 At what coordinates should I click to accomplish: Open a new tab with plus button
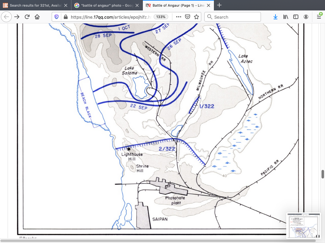pos(219,5)
